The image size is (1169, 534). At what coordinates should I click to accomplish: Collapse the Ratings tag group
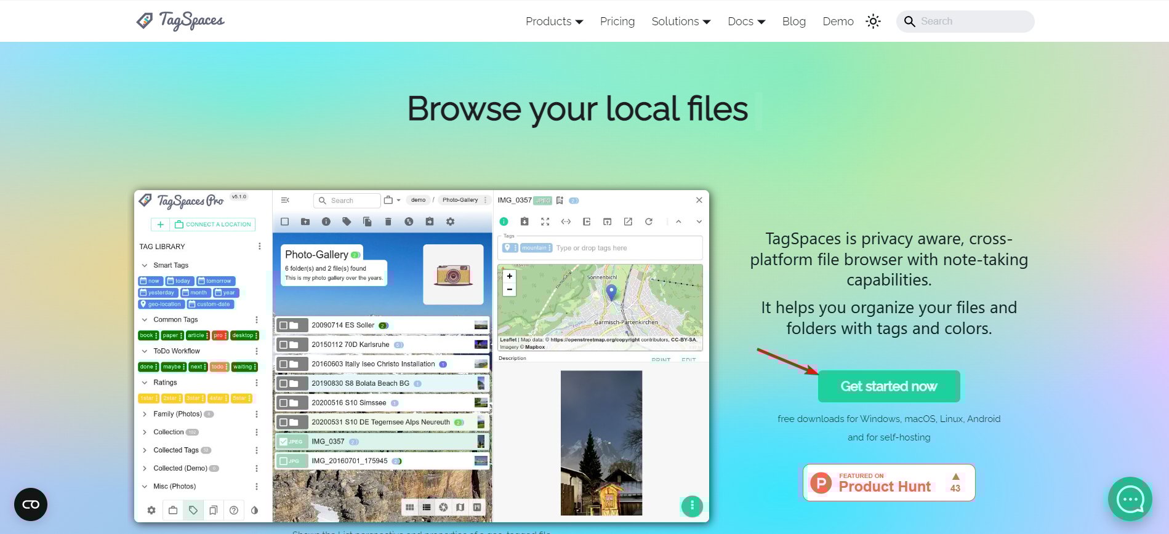coord(145,383)
